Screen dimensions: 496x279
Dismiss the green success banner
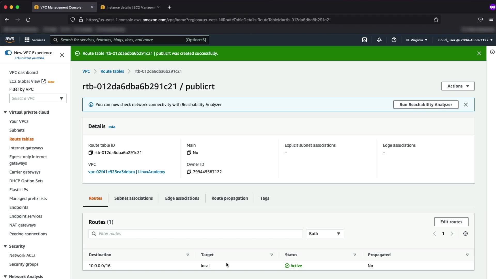[x=479, y=53]
